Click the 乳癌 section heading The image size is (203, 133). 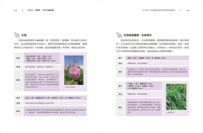[24, 35]
